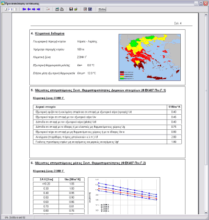The width and height of the screenshot is (209, 220).
Task: Choose the middle page-width zoom icon
Action: [10, 9]
